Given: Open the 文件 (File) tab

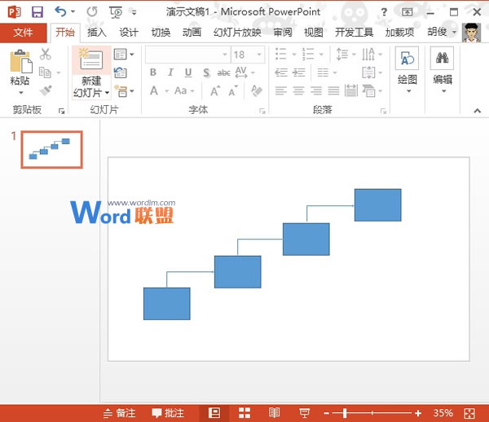Looking at the screenshot, I should point(23,33).
